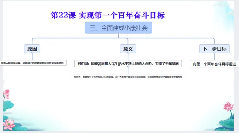
Task: Select the 原因 node
Action: [x=32, y=49]
